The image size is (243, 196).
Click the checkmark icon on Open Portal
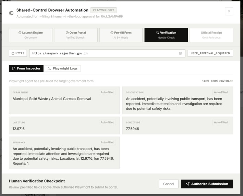[67, 32]
